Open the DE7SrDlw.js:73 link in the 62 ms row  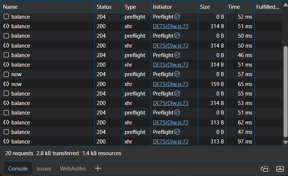pos(171,122)
